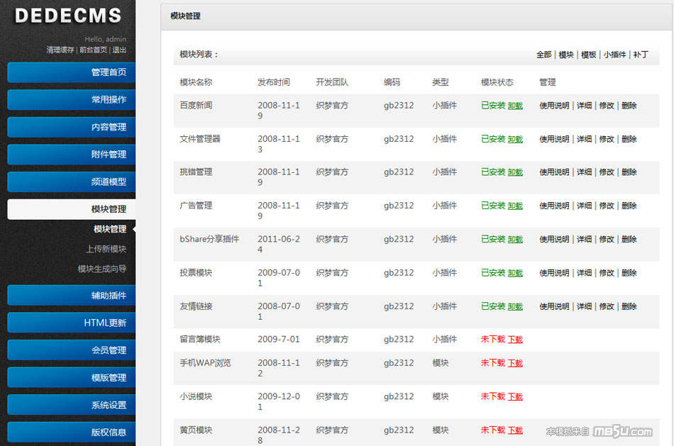
Task: View 详细 for bShare分享插件 module
Action: coord(584,240)
